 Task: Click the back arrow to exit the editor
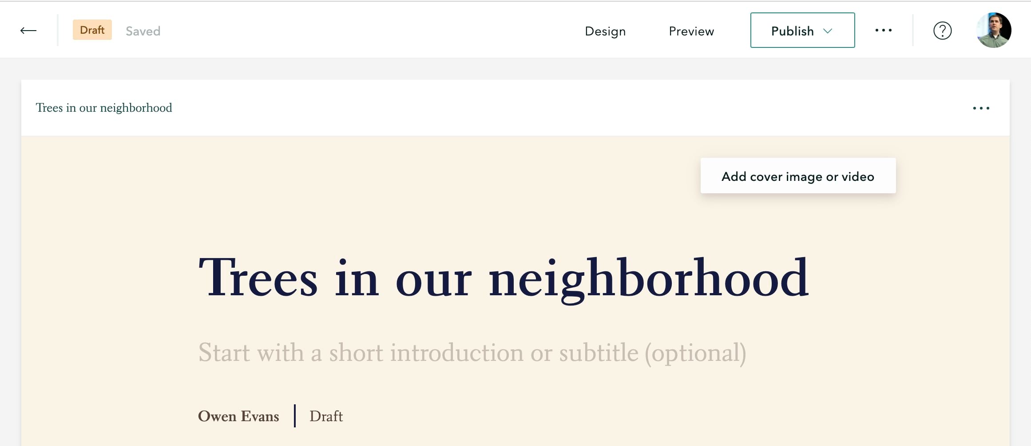[28, 30]
